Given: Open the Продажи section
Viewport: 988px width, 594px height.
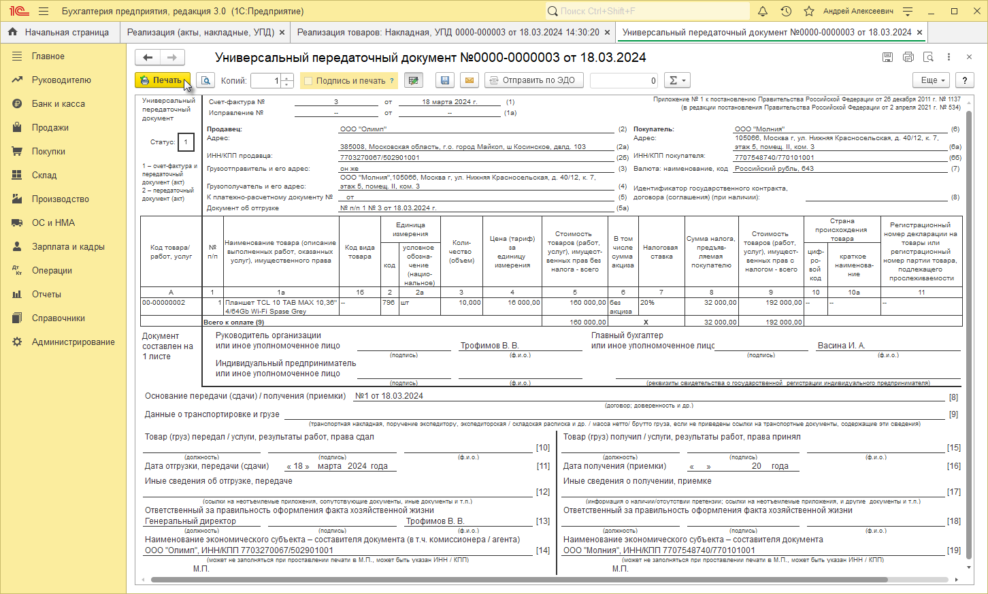Looking at the screenshot, I should click(x=63, y=128).
